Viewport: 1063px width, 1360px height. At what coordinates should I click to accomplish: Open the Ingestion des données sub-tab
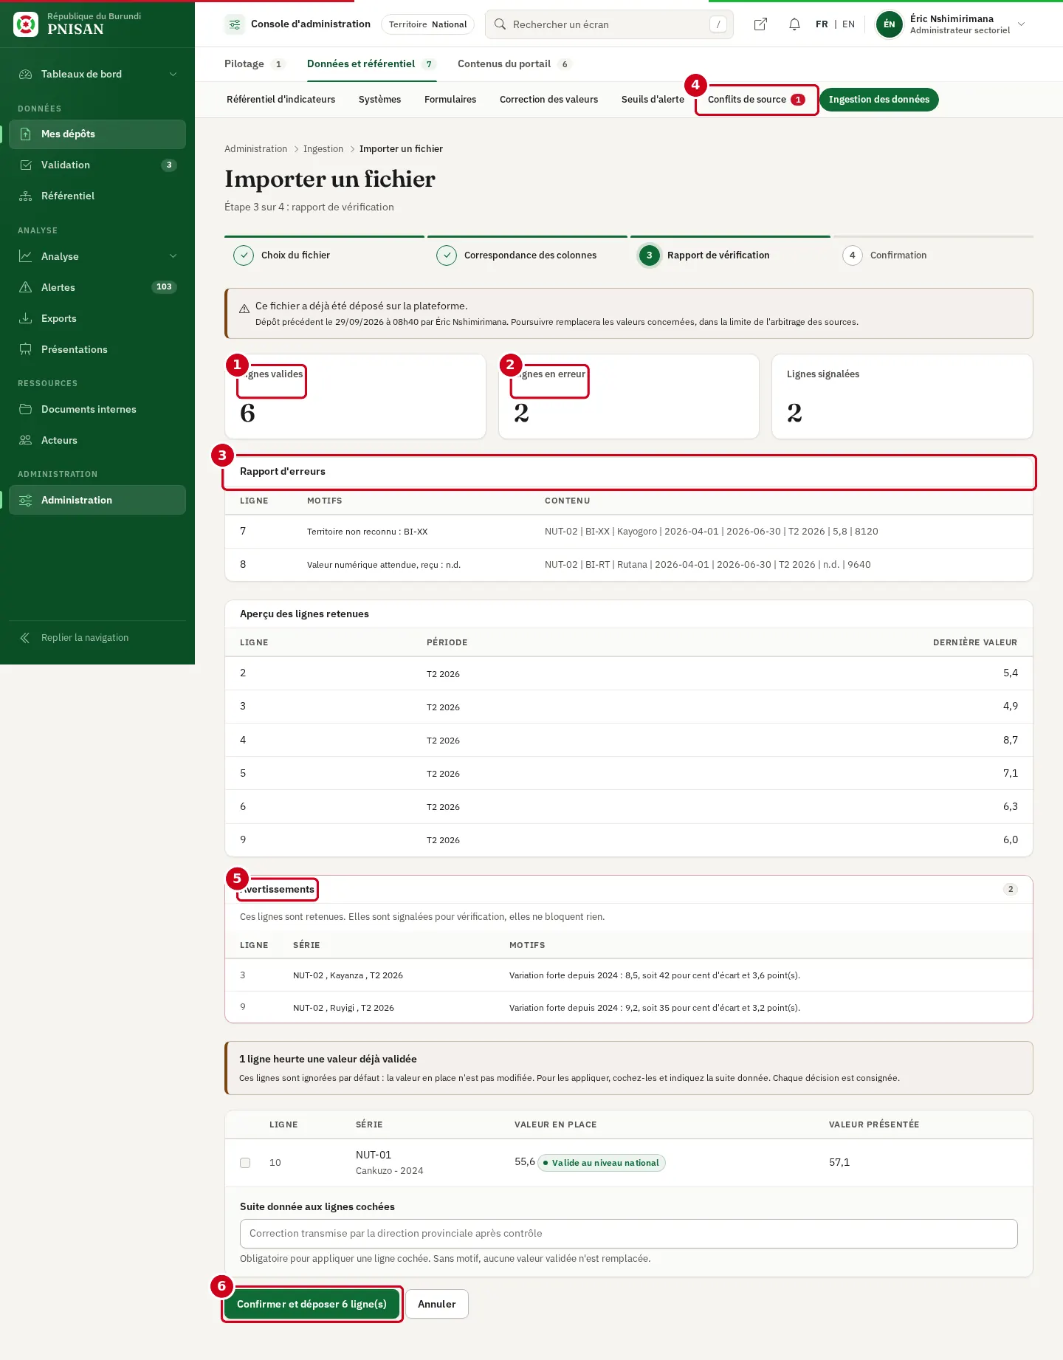[x=879, y=100]
